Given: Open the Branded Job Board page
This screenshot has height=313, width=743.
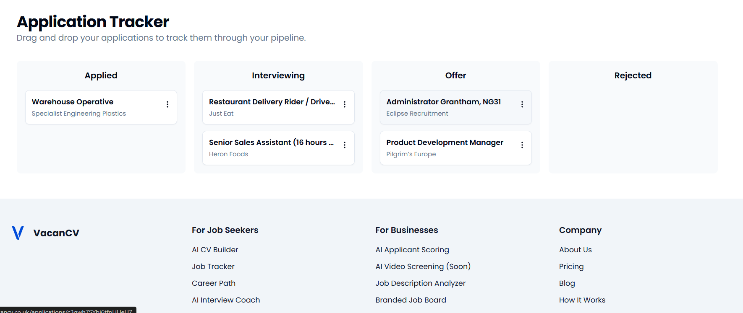Looking at the screenshot, I should (x=411, y=300).
